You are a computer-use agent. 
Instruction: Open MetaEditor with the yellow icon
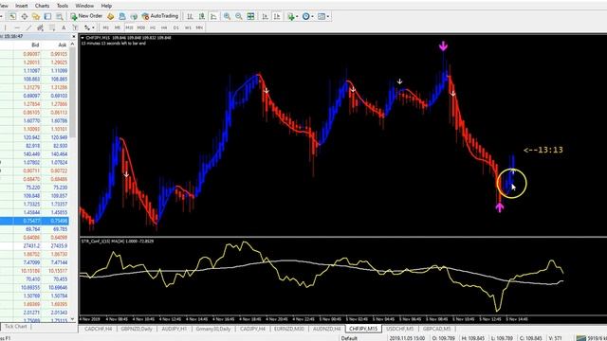coord(111,16)
